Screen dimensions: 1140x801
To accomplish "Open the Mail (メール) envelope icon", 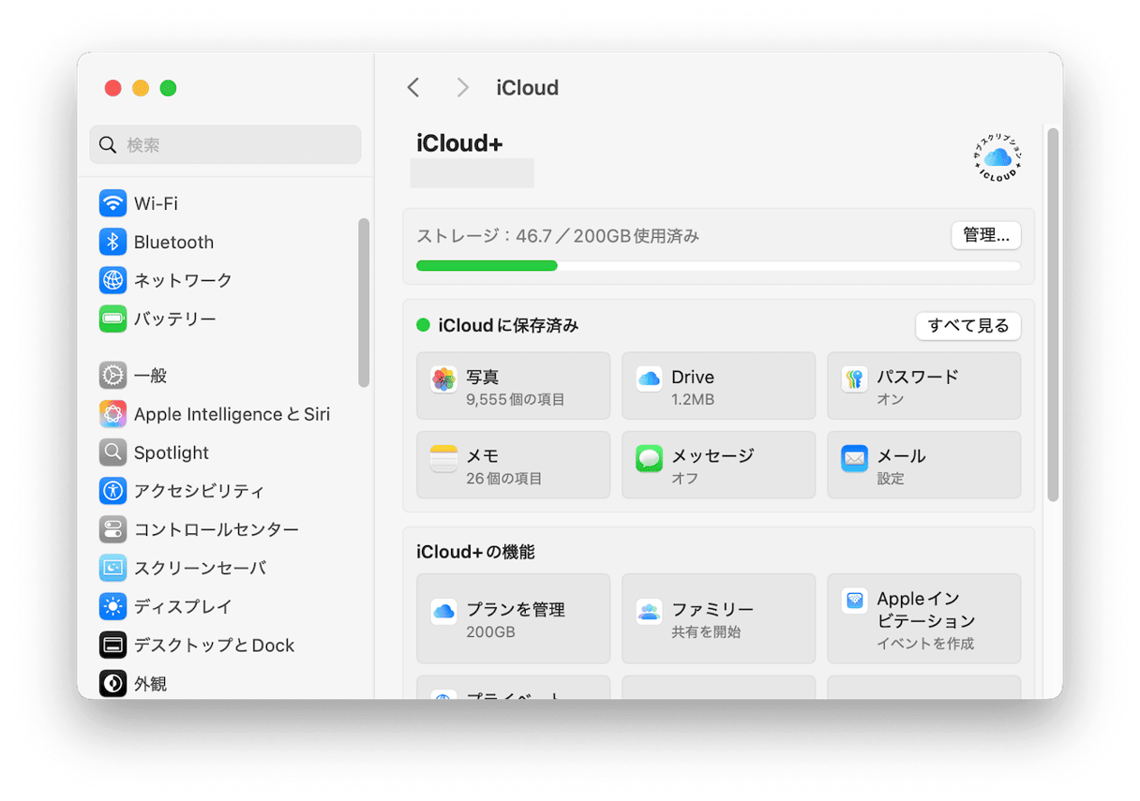I will (x=854, y=458).
